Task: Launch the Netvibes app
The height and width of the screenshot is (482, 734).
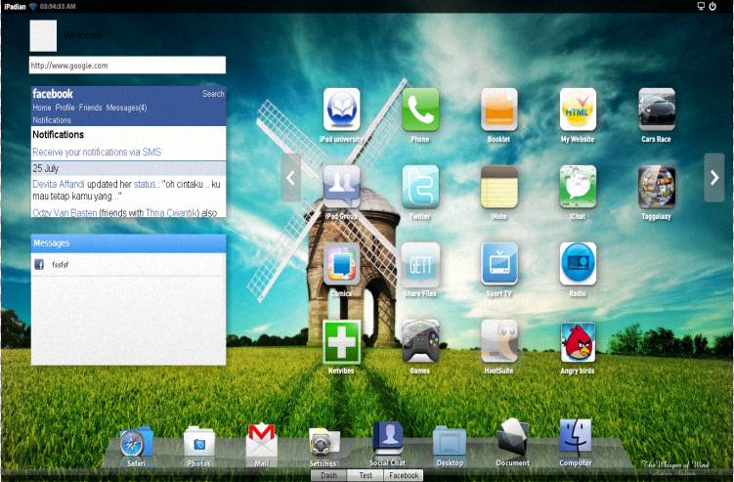Action: coord(341,342)
